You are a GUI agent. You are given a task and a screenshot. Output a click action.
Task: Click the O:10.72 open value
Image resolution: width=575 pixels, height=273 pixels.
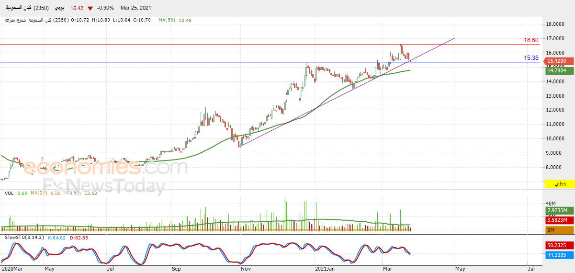[x=80, y=20]
